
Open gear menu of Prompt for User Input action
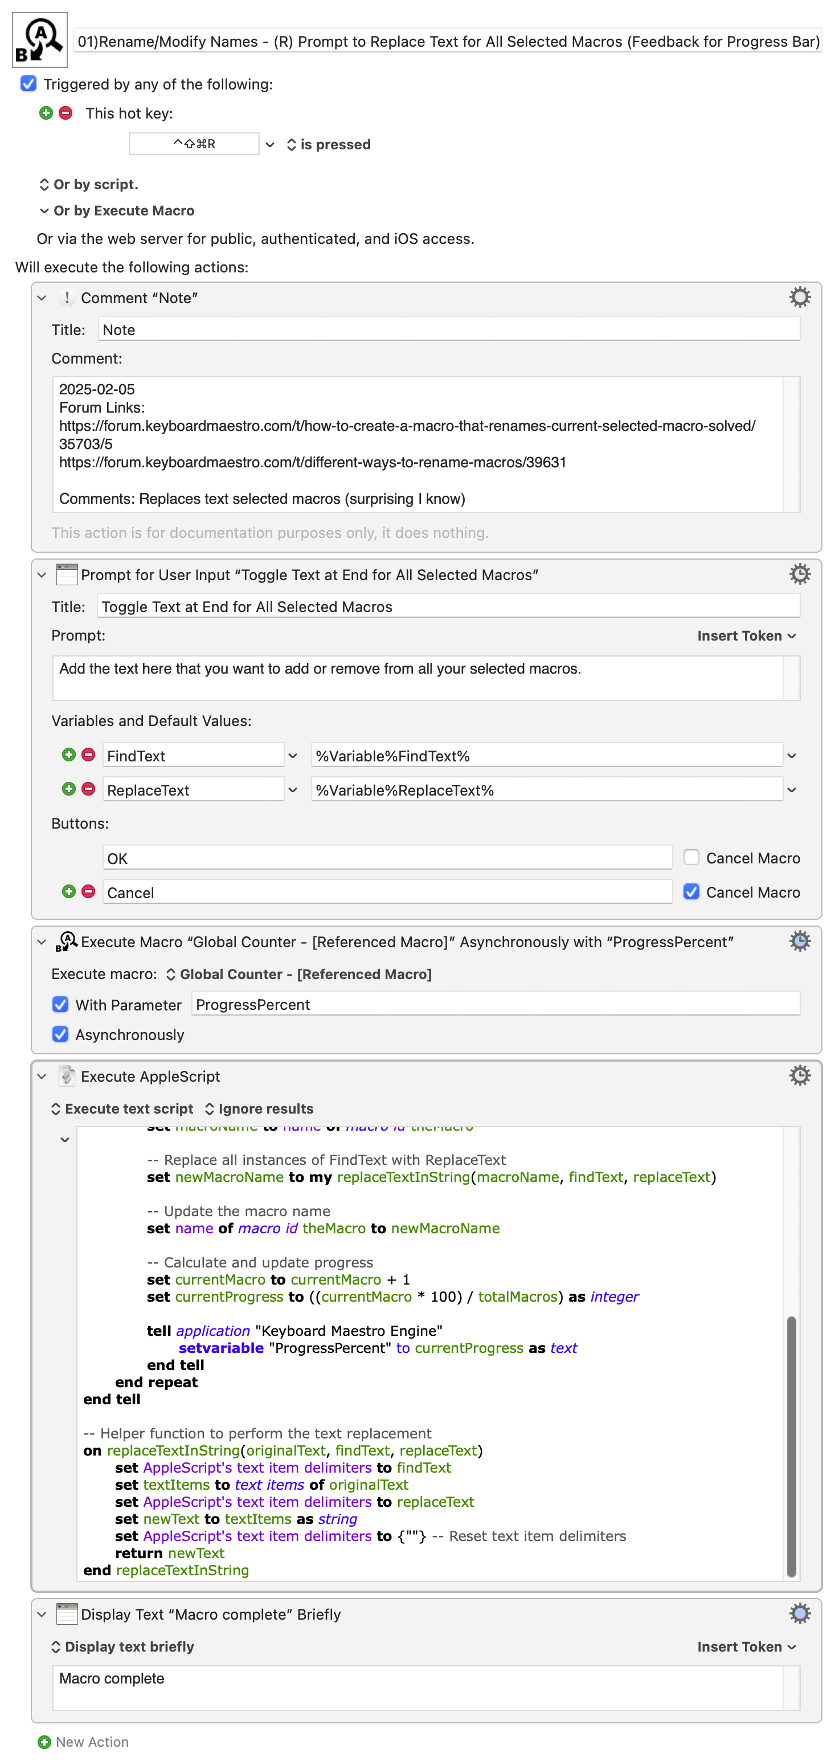(x=800, y=573)
